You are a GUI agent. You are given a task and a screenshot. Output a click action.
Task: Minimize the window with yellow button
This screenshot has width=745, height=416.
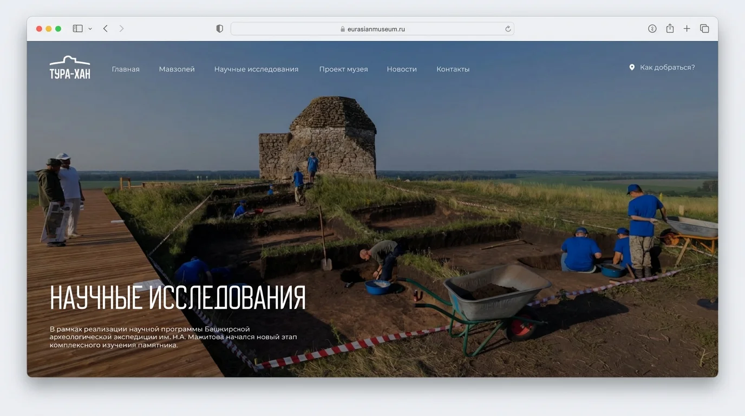pyautogui.click(x=49, y=29)
